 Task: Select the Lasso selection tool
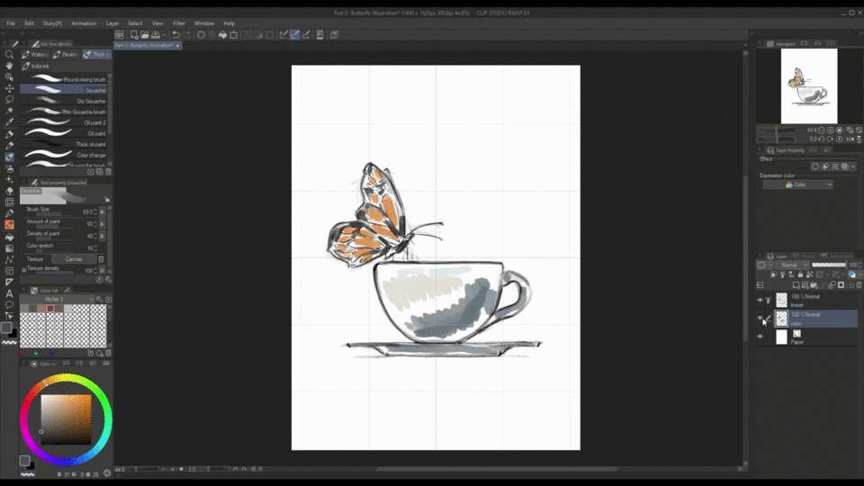pyautogui.click(x=9, y=100)
